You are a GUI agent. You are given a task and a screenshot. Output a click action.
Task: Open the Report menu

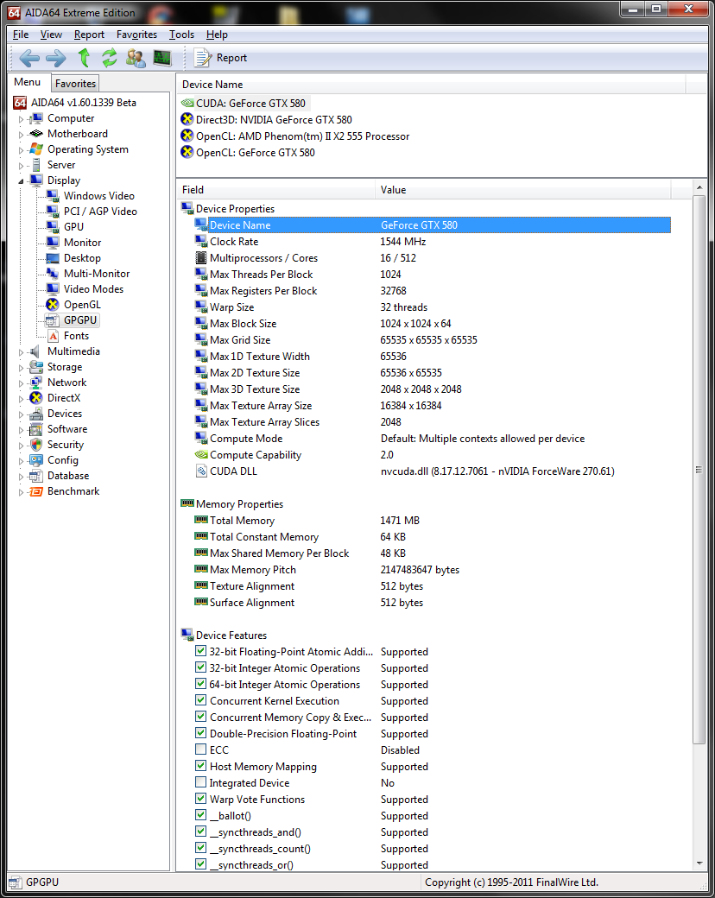(90, 35)
